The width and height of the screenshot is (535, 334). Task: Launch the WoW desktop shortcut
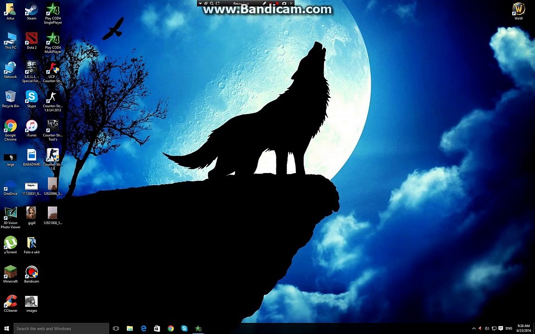point(519,12)
